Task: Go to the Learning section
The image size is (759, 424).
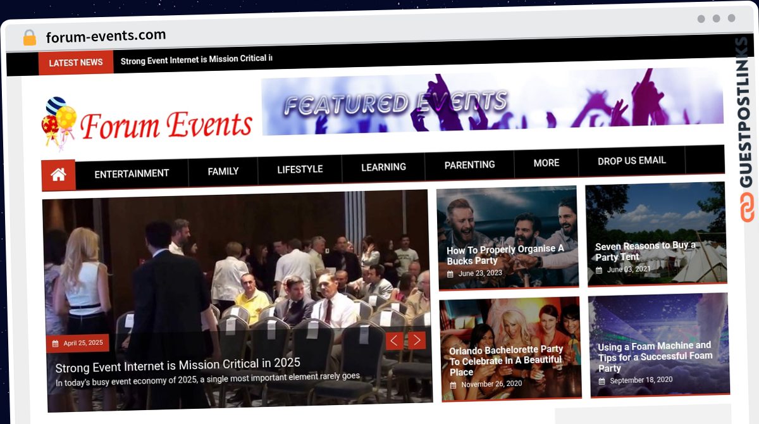Action: coord(383,167)
